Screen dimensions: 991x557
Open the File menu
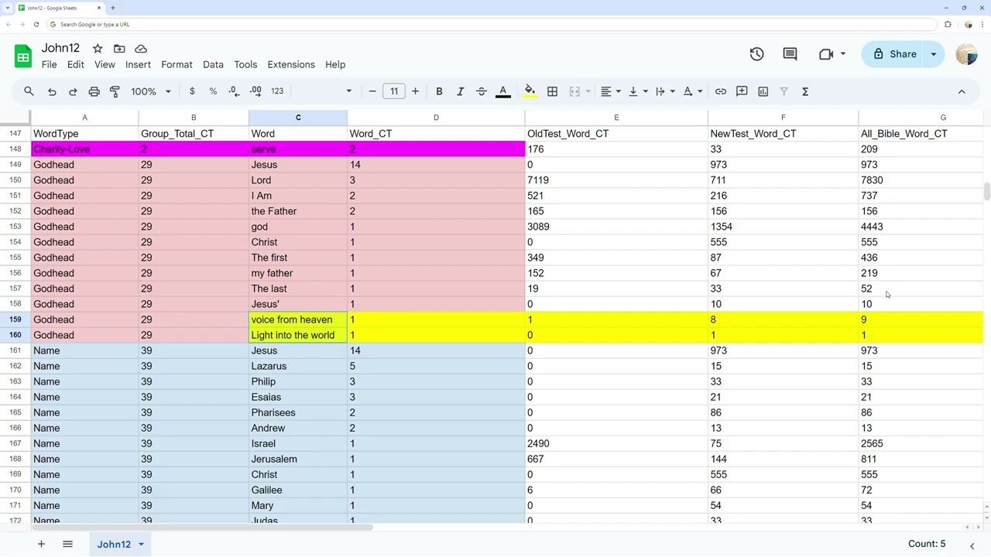[49, 64]
